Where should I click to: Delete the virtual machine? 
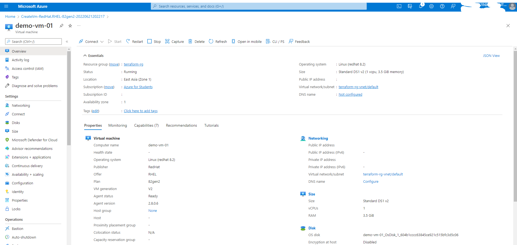click(x=196, y=42)
